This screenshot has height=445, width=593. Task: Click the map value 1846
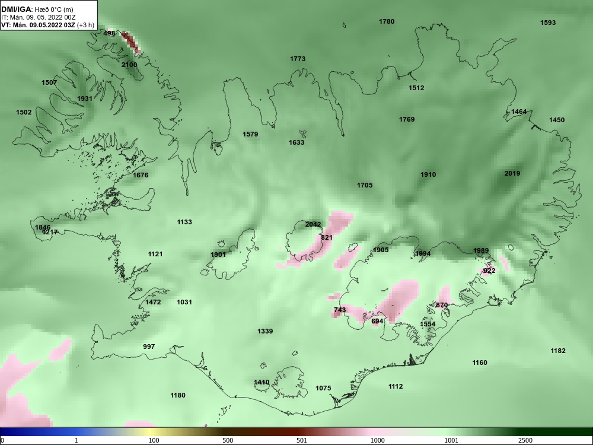pyautogui.click(x=43, y=227)
